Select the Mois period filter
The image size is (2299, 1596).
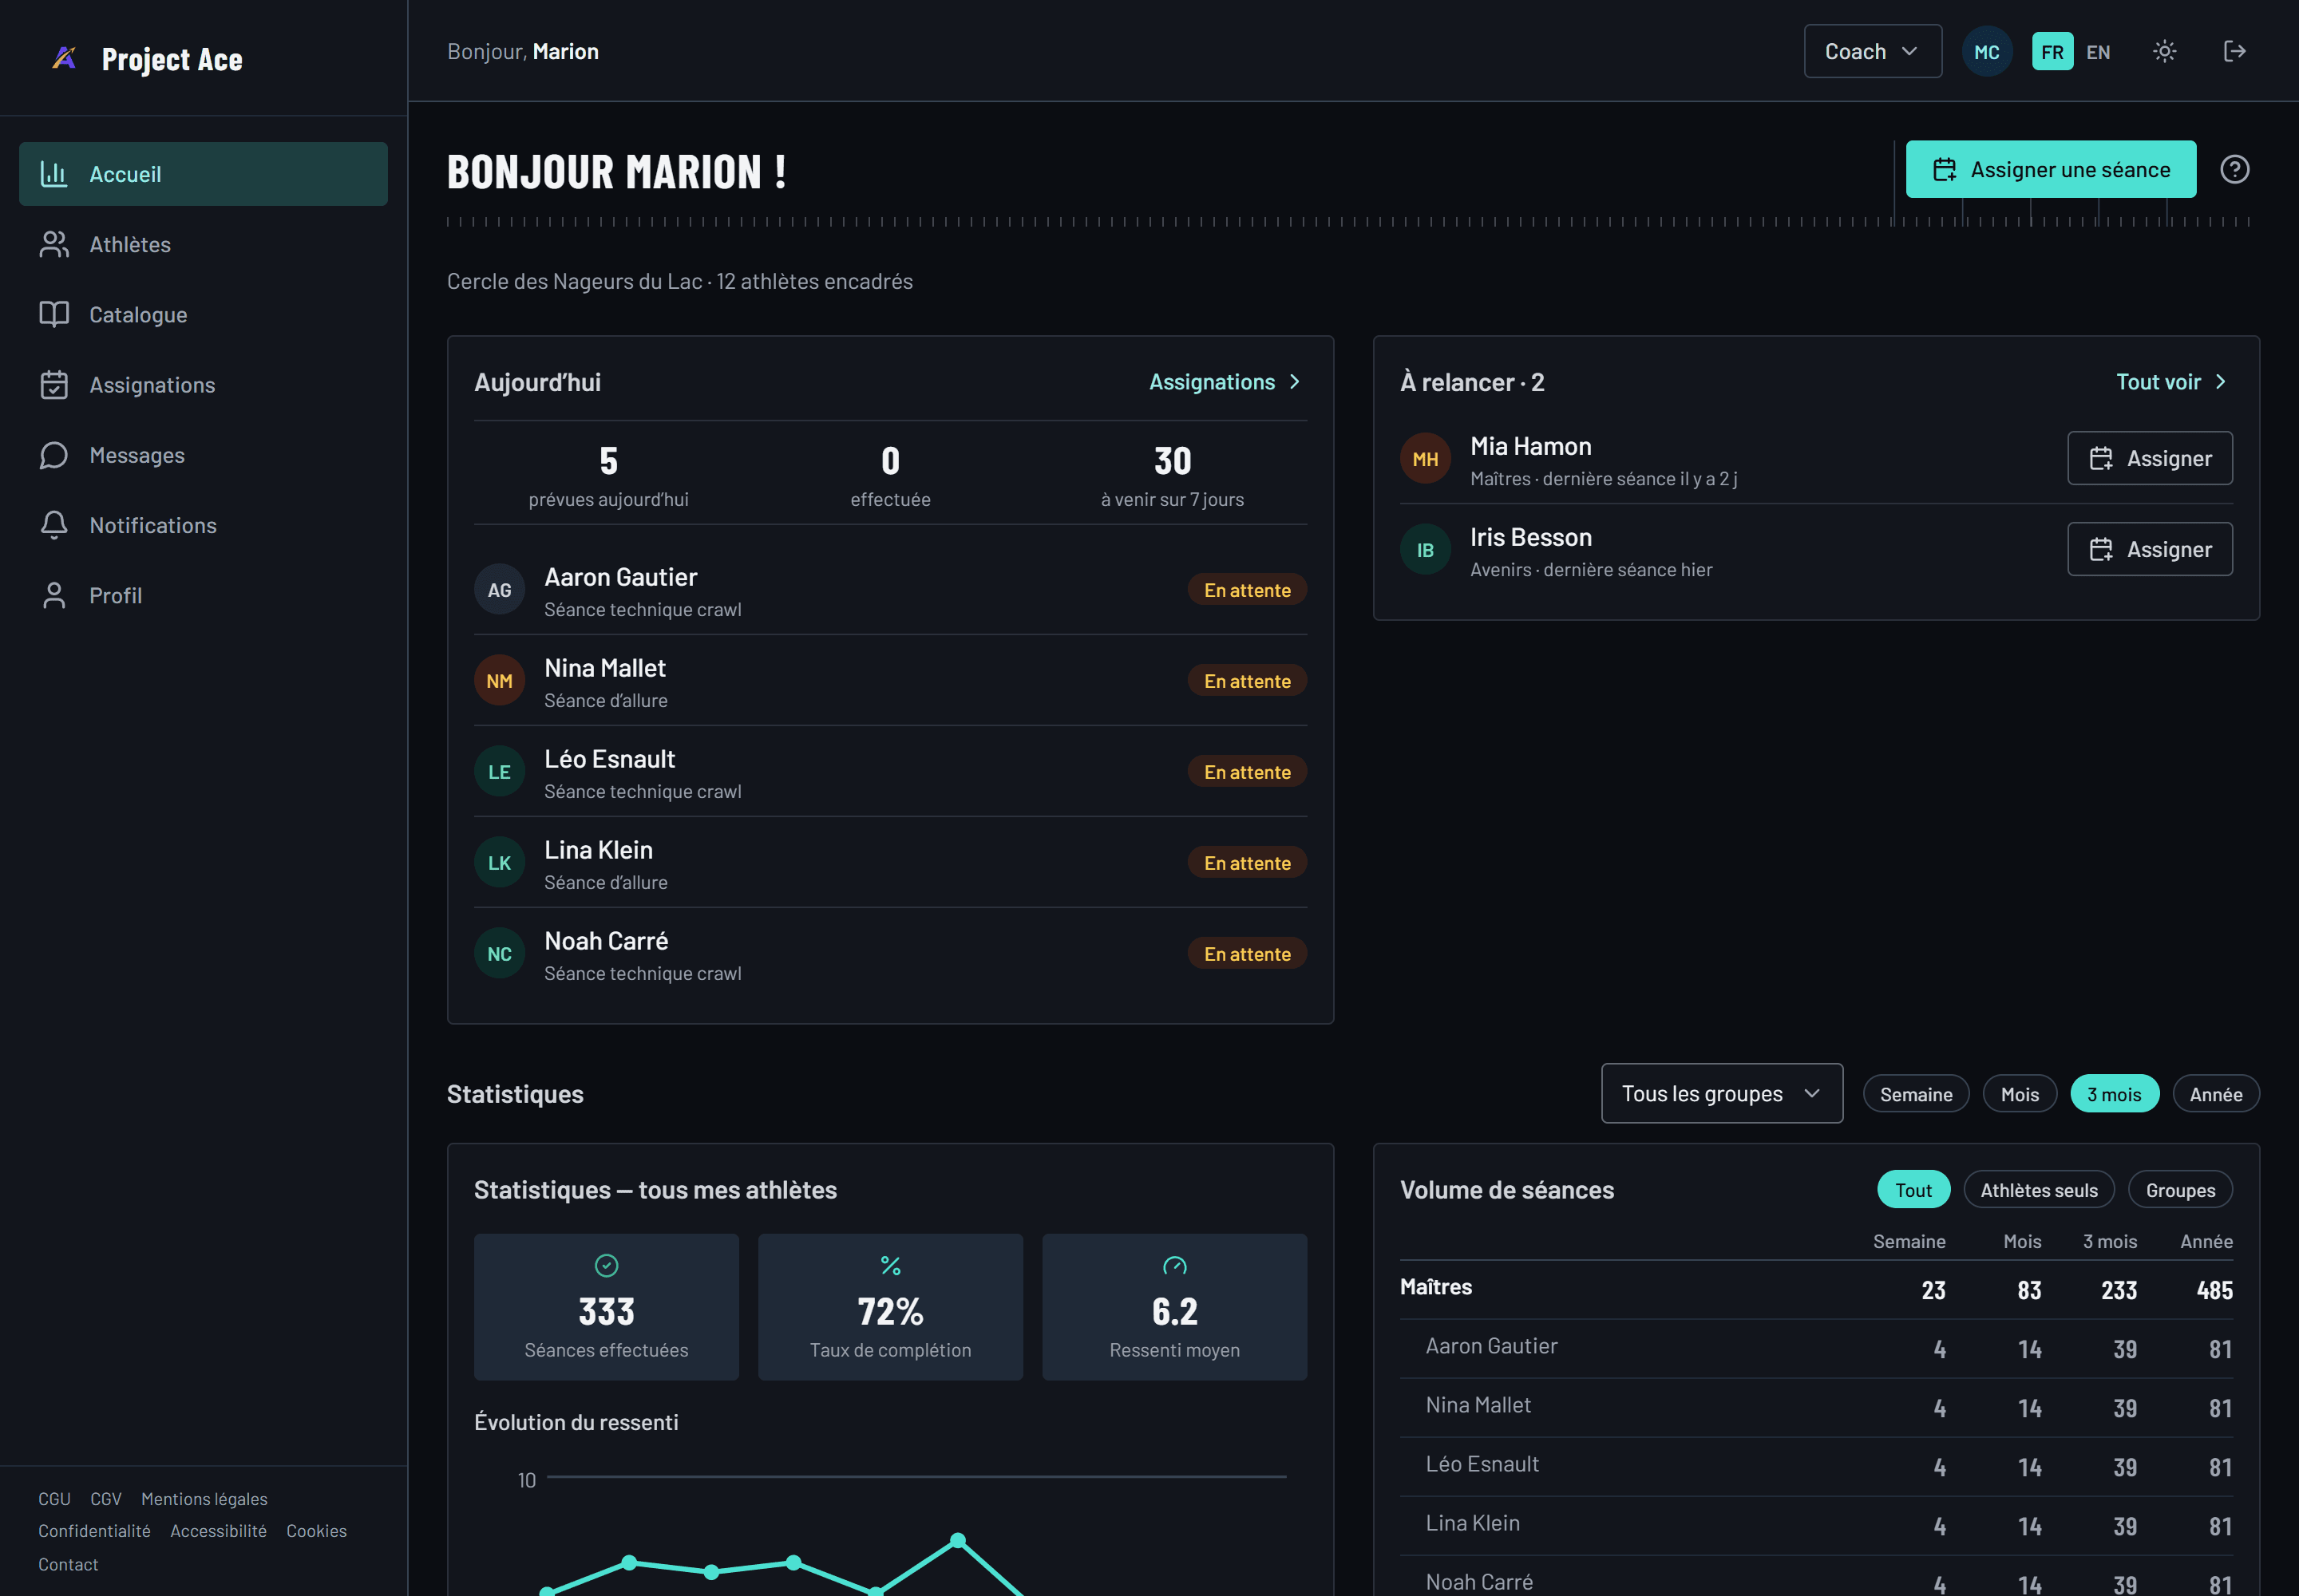2019,1094
